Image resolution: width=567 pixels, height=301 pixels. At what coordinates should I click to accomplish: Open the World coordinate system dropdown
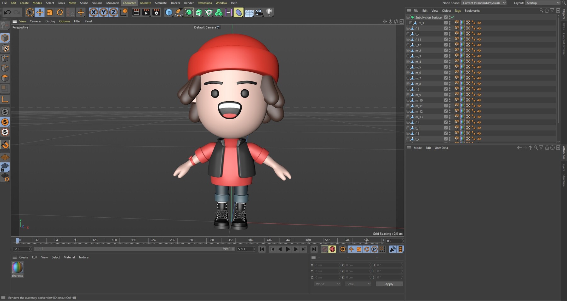(x=327, y=284)
